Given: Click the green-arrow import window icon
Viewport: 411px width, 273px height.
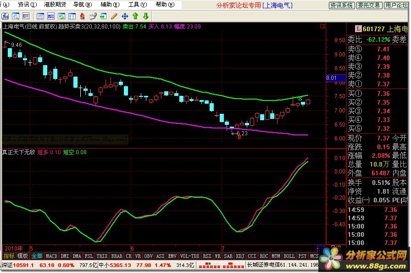Looking at the screenshot, I should click(103, 16).
